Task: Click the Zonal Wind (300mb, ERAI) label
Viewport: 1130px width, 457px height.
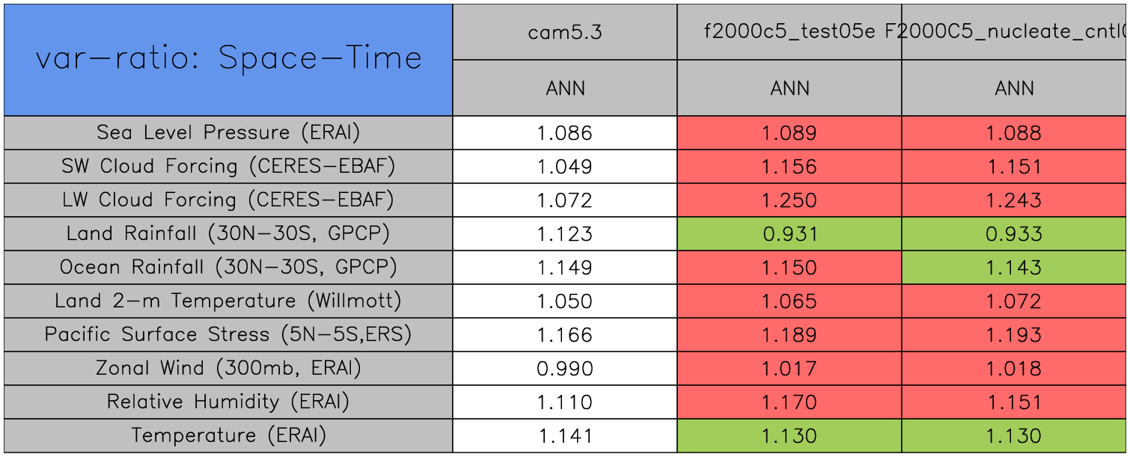Action: point(228,368)
